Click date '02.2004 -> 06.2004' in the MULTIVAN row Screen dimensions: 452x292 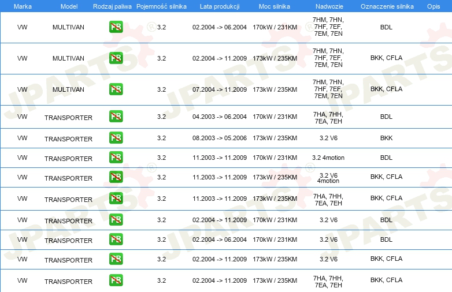pos(220,27)
